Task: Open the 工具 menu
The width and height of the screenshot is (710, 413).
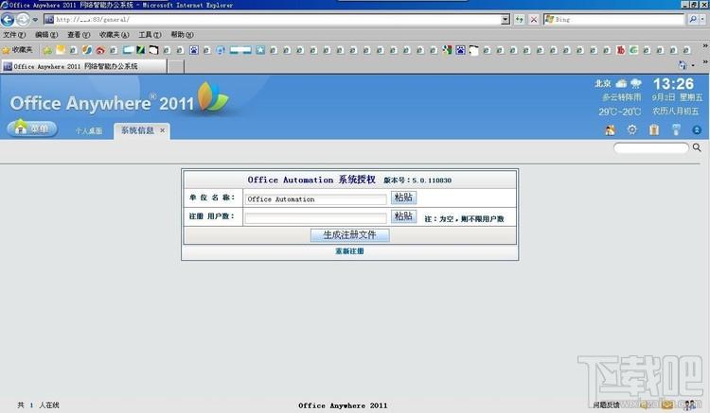Action: tap(150, 35)
